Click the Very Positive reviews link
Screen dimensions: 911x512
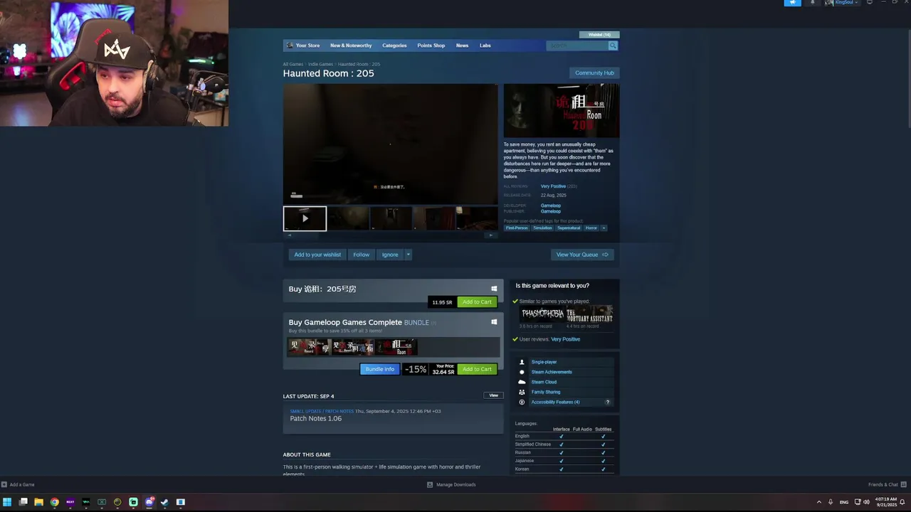(x=553, y=186)
